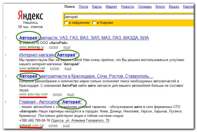
Task: Click 'ещё' next to avtoray.ru
Action: coord(67,47)
